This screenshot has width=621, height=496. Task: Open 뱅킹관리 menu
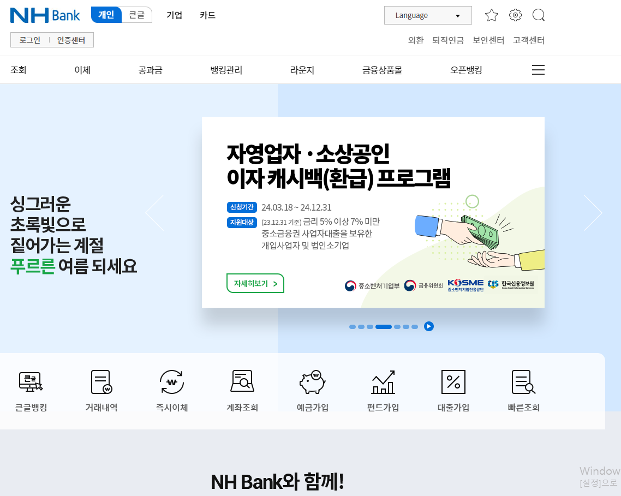coord(226,70)
